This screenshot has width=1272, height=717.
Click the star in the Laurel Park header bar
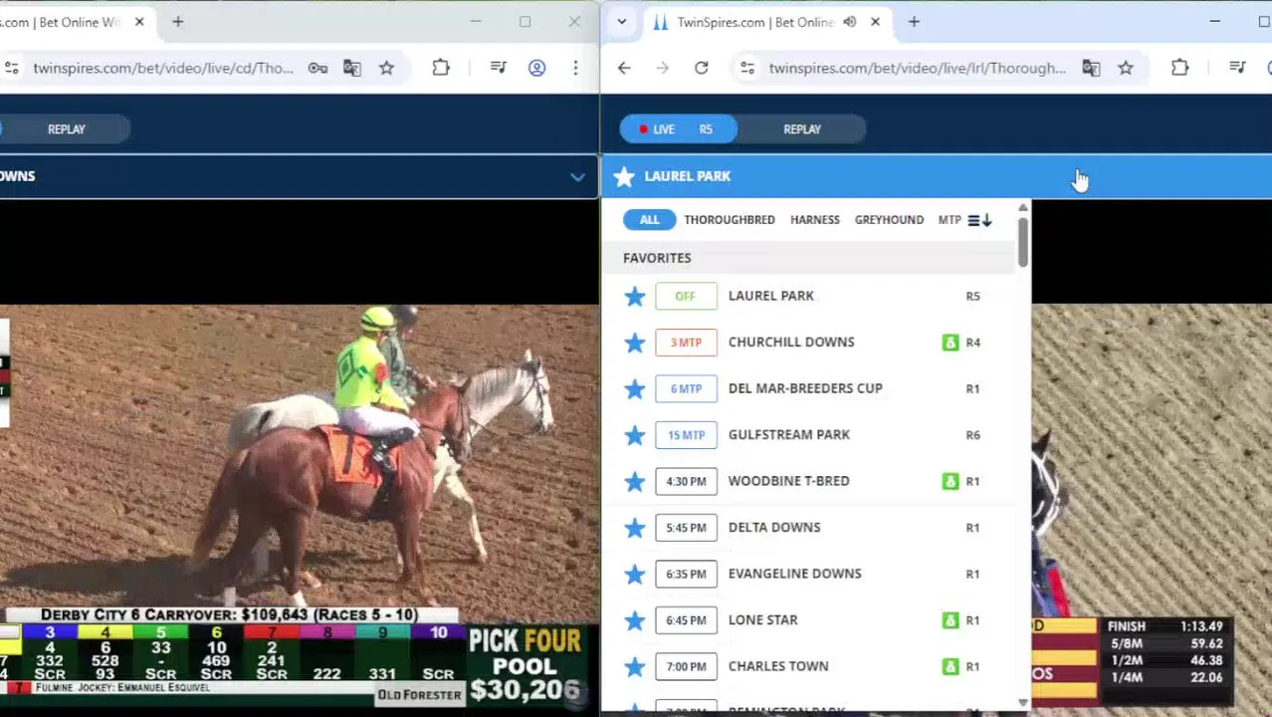click(x=624, y=176)
